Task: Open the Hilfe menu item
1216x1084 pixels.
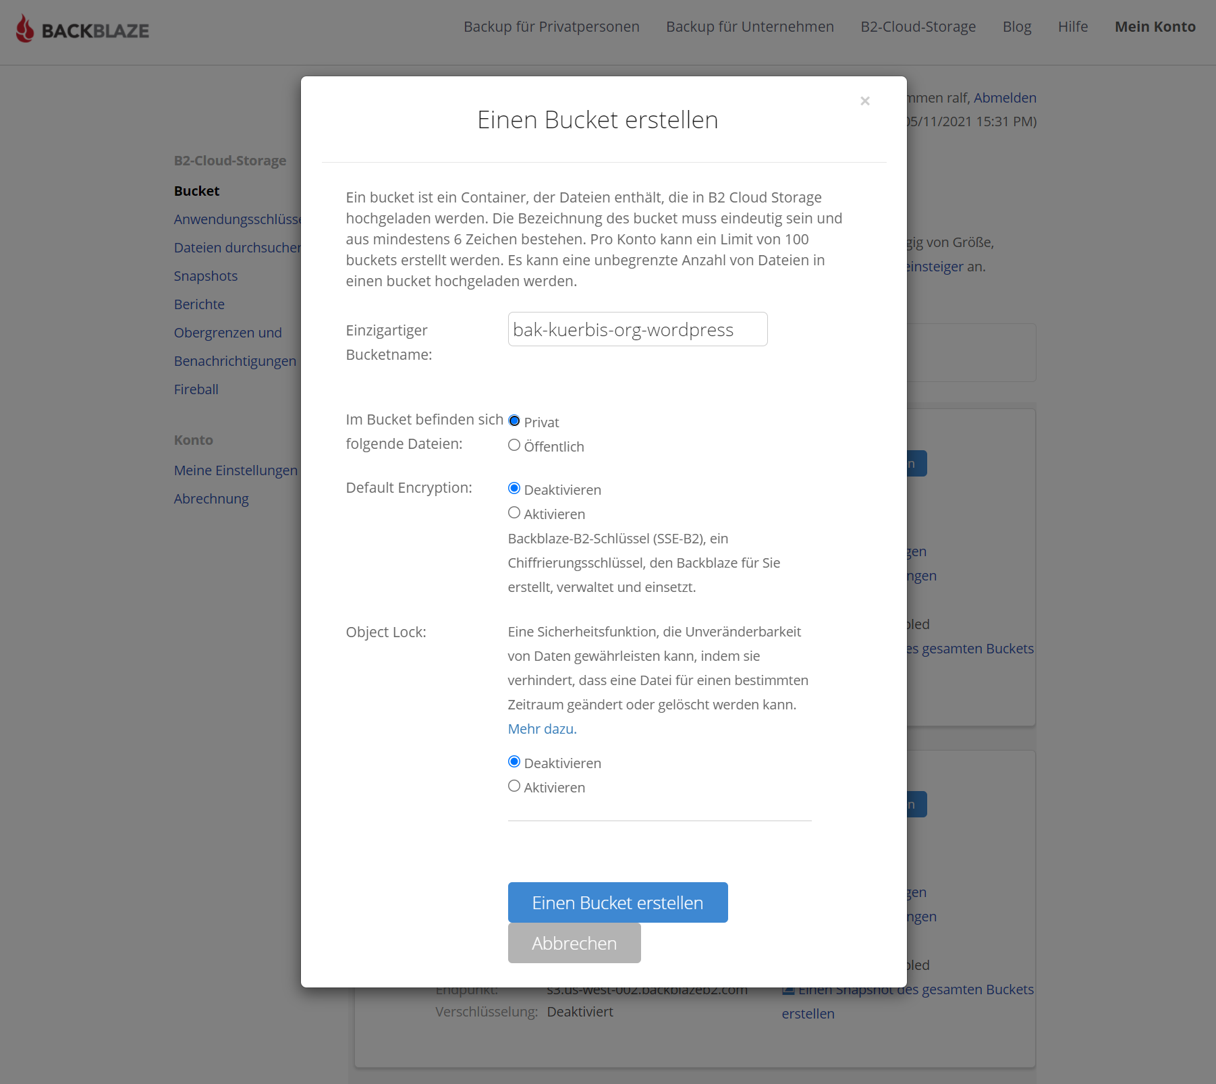Action: click(1072, 27)
